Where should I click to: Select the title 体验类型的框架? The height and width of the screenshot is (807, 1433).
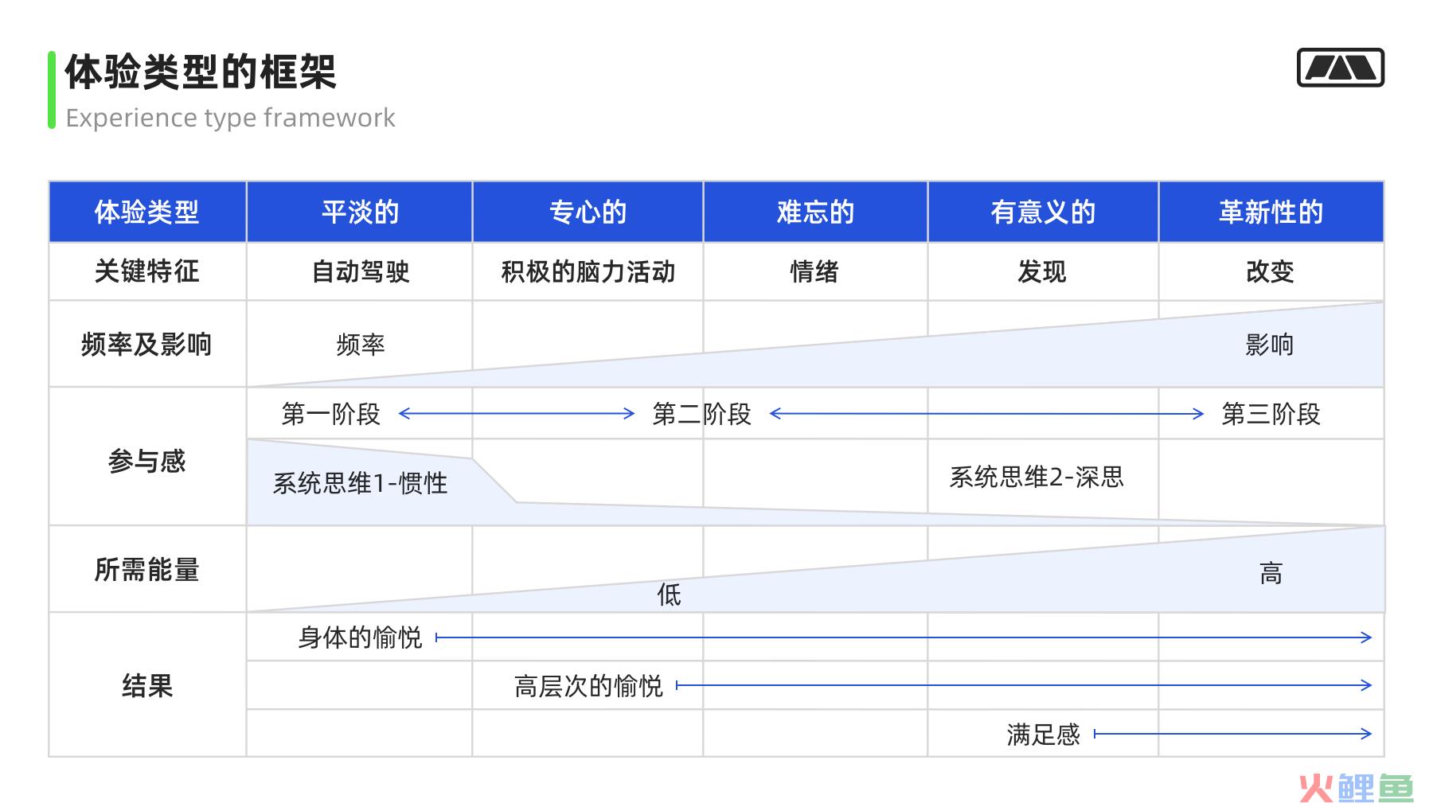coord(201,72)
